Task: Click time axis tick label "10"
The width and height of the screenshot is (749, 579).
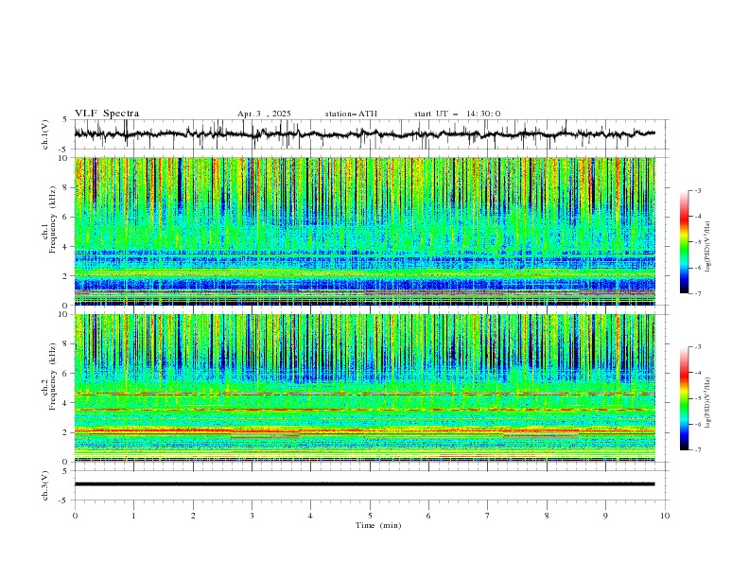Action: 665,516
